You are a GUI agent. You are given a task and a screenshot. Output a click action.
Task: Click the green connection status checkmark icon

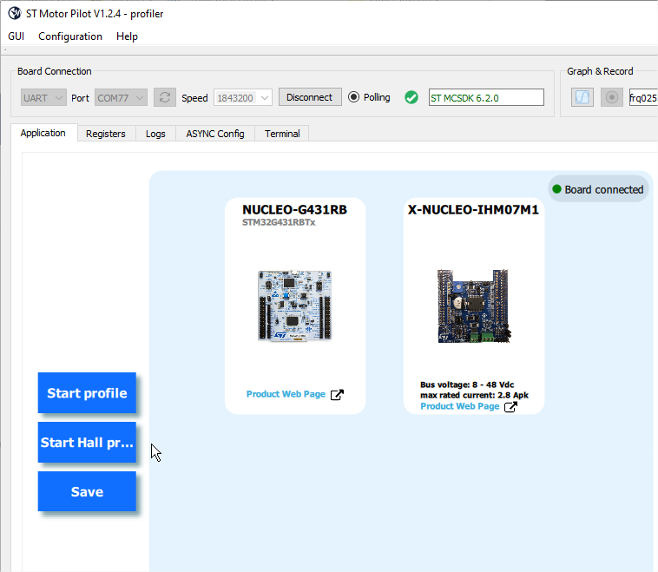click(x=411, y=97)
